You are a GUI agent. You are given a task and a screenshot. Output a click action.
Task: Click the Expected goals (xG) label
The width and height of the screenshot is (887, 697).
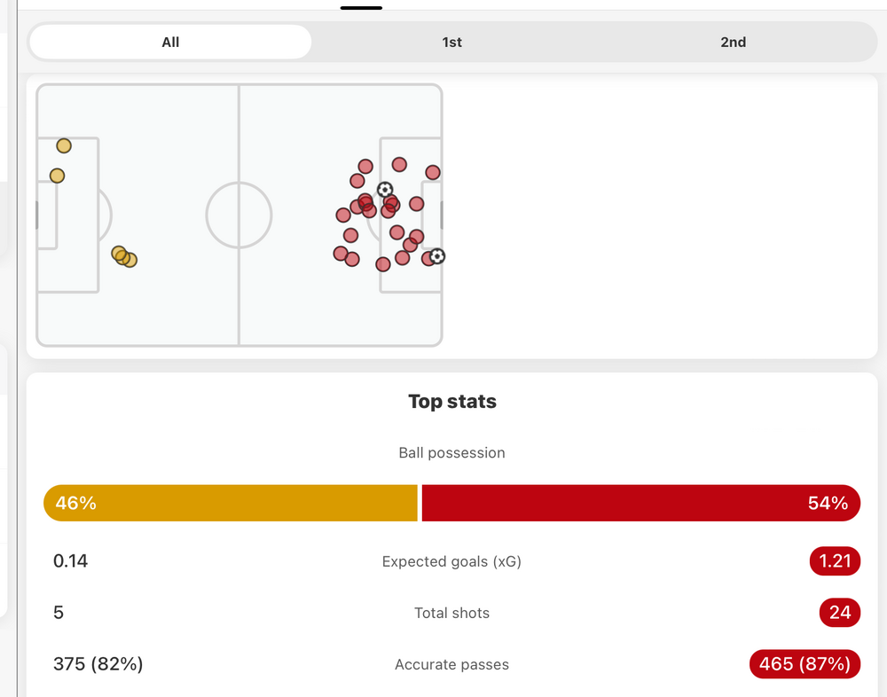pyautogui.click(x=451, y=561)
